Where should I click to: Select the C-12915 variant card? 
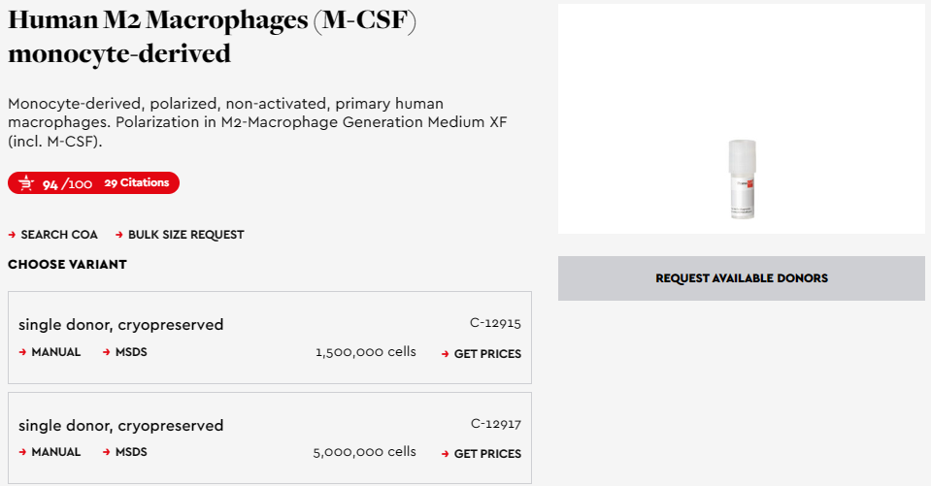(270, 338)
